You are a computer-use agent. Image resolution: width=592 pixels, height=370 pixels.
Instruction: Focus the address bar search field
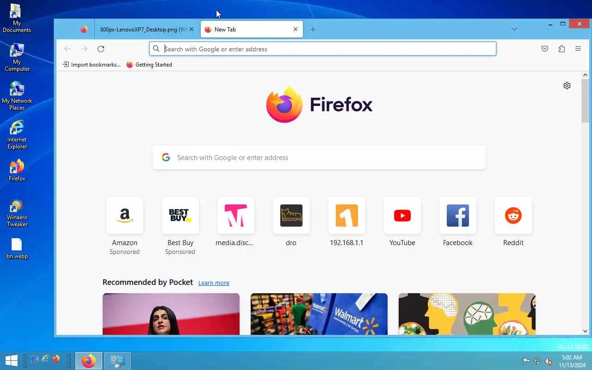point(323,49)
